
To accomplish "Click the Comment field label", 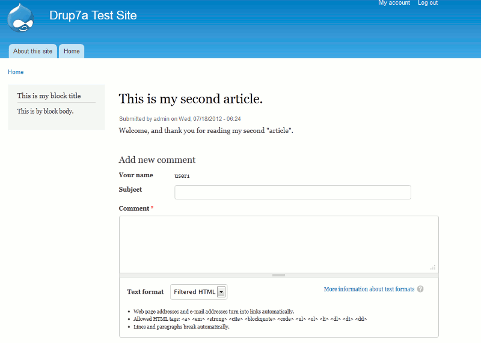I will click(133, 208).
